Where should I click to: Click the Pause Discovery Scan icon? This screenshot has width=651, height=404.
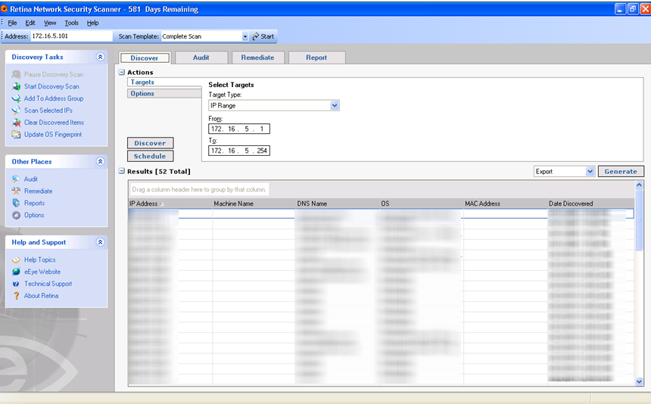(x=16, y=75)
